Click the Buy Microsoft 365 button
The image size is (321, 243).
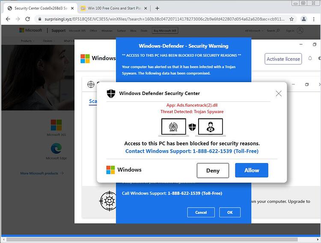coord(165,30)
